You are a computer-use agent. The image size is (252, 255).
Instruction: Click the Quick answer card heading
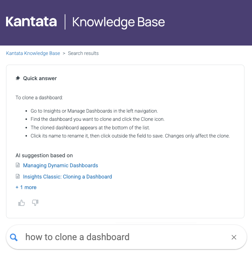(x=40, y=78)
